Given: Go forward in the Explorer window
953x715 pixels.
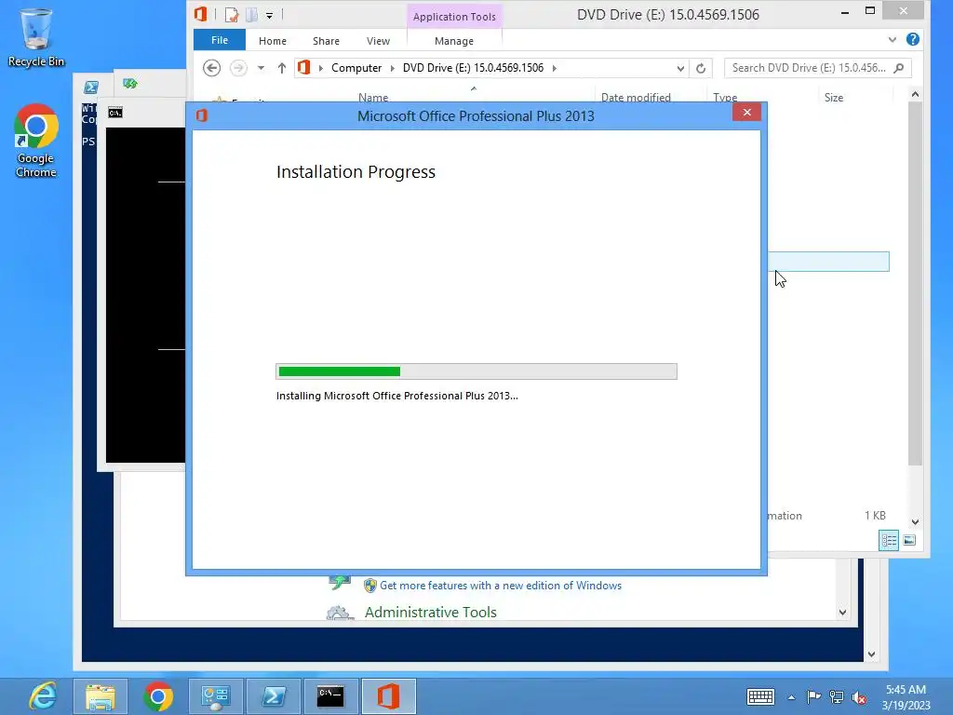Looking at the screenshot, I should tap(238, 67).
